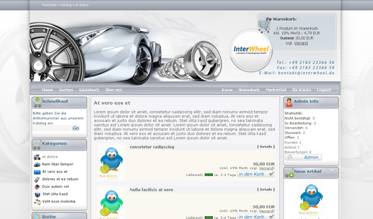Click the 'Versendet: 4' statistic

click(x=296, y=128)
